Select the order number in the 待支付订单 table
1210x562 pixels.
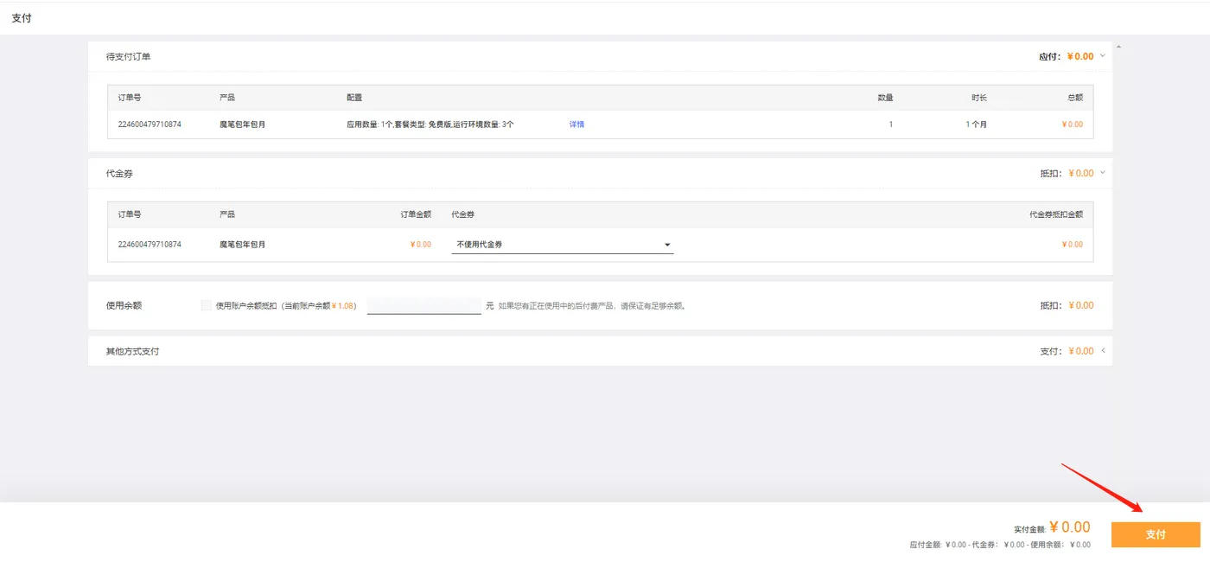[x=150, y=125]
